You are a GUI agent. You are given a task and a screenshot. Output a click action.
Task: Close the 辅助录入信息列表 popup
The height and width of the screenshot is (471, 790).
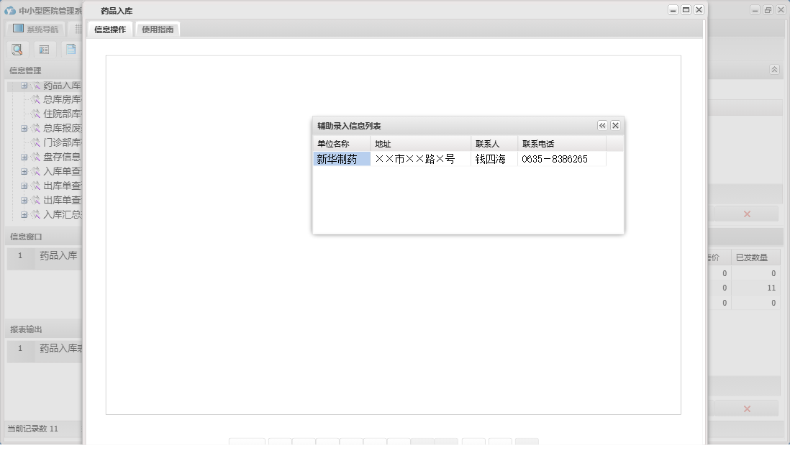tap(615, 125)
